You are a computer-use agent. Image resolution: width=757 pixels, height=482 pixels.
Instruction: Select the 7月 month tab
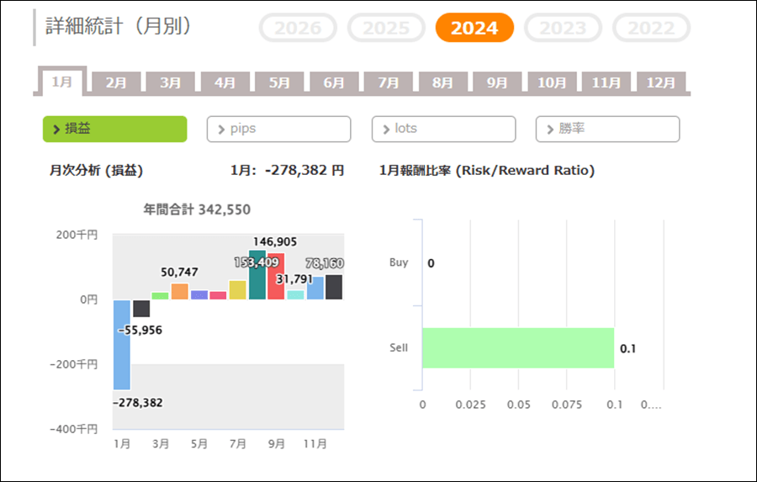coord(389,82)
